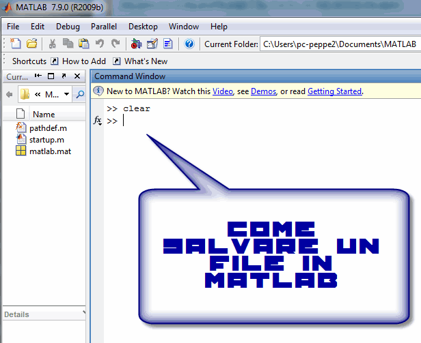Open Help with the question mark icon
Screen dimensions: 421x343
189,44
